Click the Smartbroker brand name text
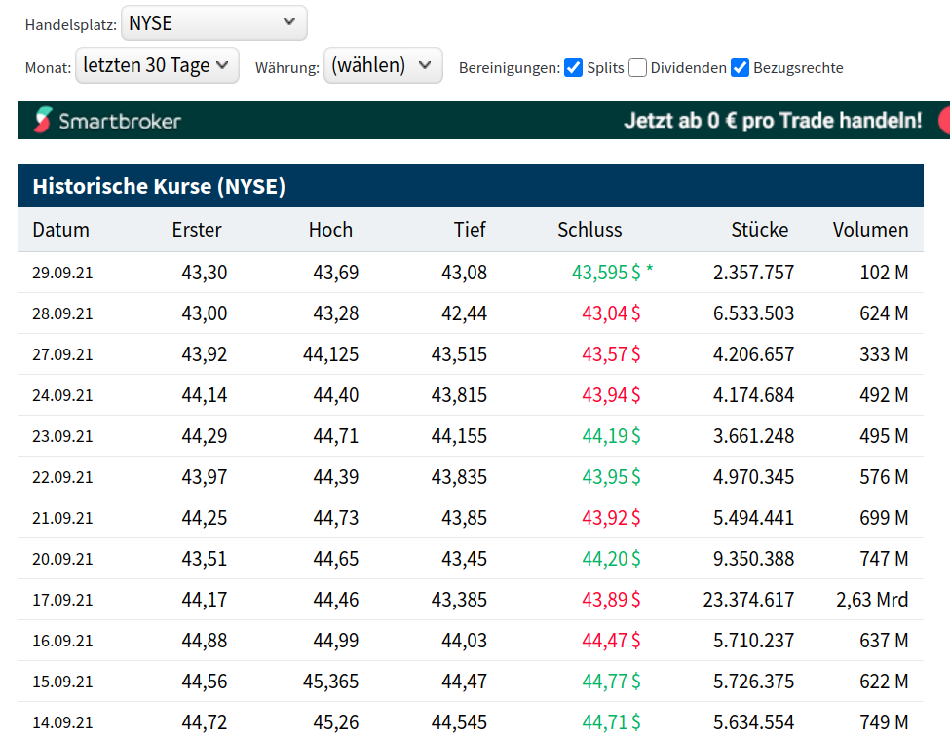This screenshot has height=737, width=950. (120, 121)
